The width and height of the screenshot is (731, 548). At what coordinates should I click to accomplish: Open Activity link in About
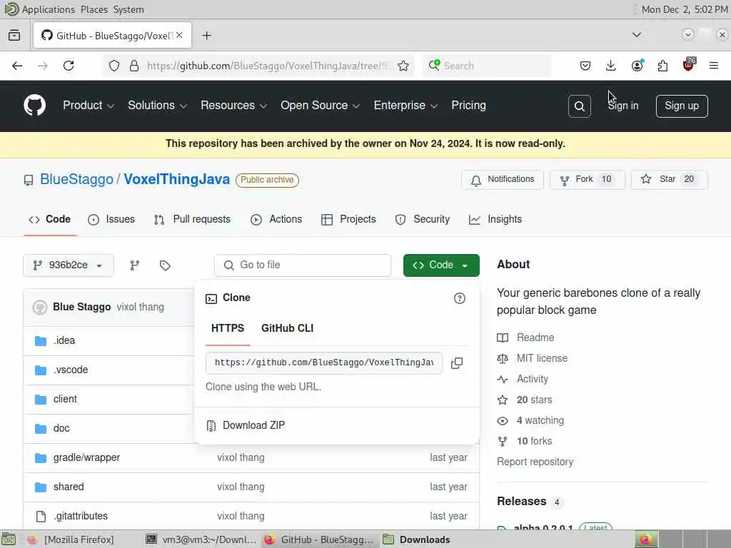tap(532, 379)
